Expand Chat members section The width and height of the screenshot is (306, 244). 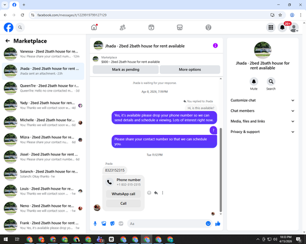tap(263, 111)
